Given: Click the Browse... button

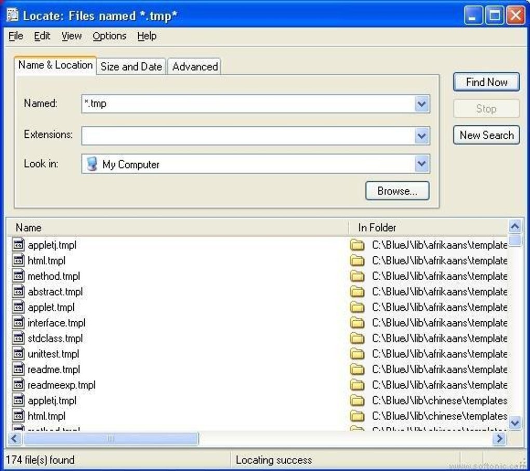Looking at the screenshot, I should pos(397,191).
